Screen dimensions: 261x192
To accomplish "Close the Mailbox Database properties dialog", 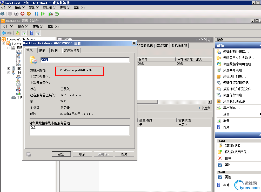I will click(x=134, y=43).
